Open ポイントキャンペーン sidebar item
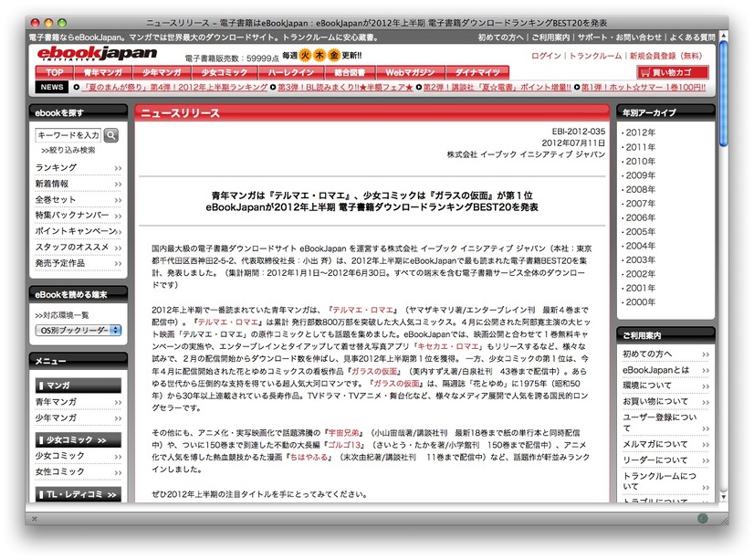This screenshot has height=560, width=754. (x=78, y=231)
